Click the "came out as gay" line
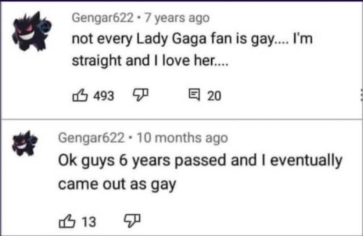 click(x=117, y=184)
